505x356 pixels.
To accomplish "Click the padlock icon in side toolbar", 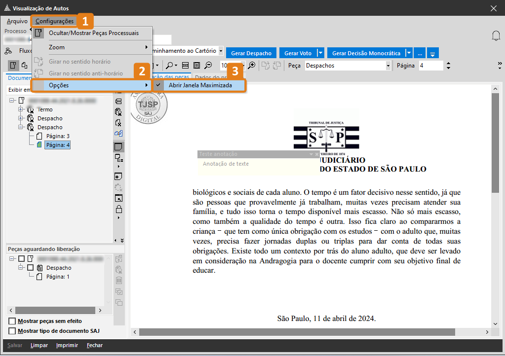I will 118,210.
